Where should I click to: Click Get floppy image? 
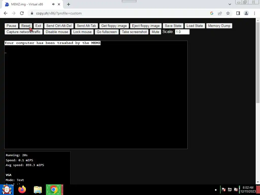tap(114, 26)
